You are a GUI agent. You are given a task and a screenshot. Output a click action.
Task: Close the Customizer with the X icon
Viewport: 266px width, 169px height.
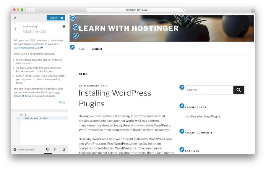15,18
